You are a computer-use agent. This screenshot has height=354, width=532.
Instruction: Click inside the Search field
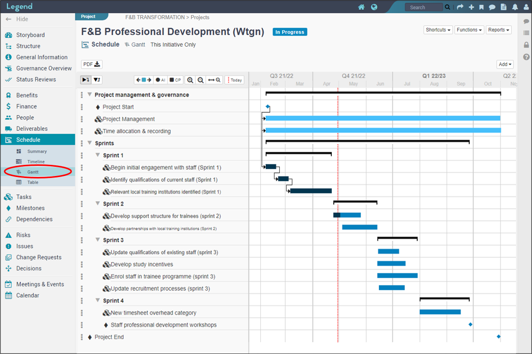pos(424,7)
